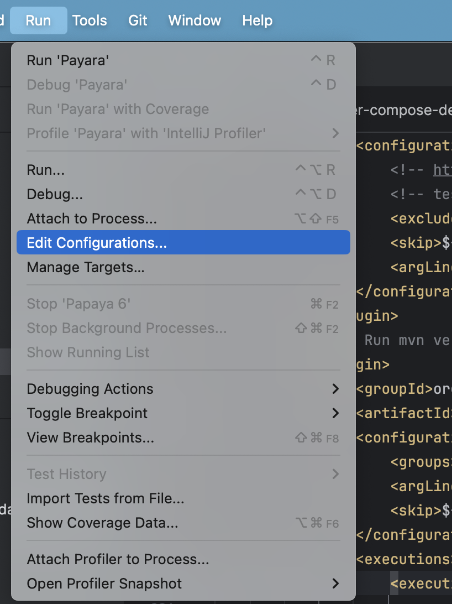Select Run 'Payara' menu entry

(x=67, y=60)
